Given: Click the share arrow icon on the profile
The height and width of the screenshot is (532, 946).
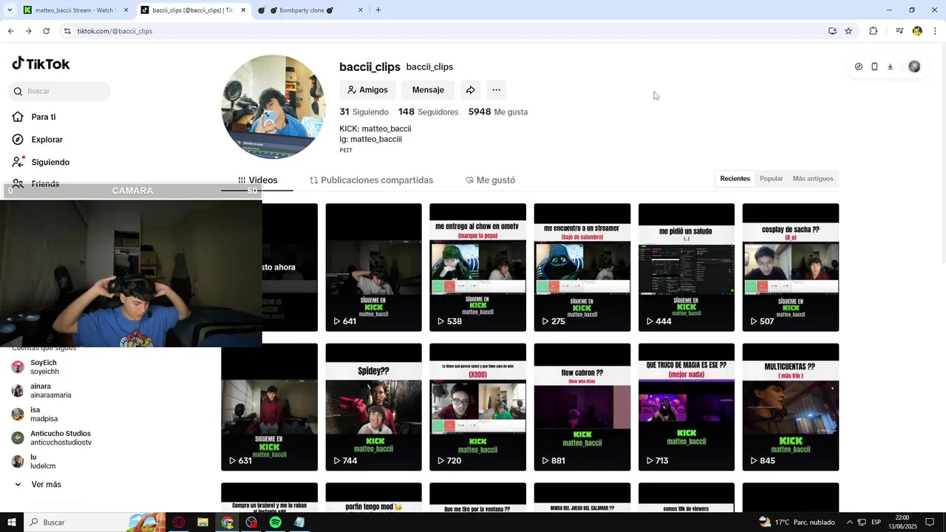Looking at the screenshot, I should click(x=470, y=90).
